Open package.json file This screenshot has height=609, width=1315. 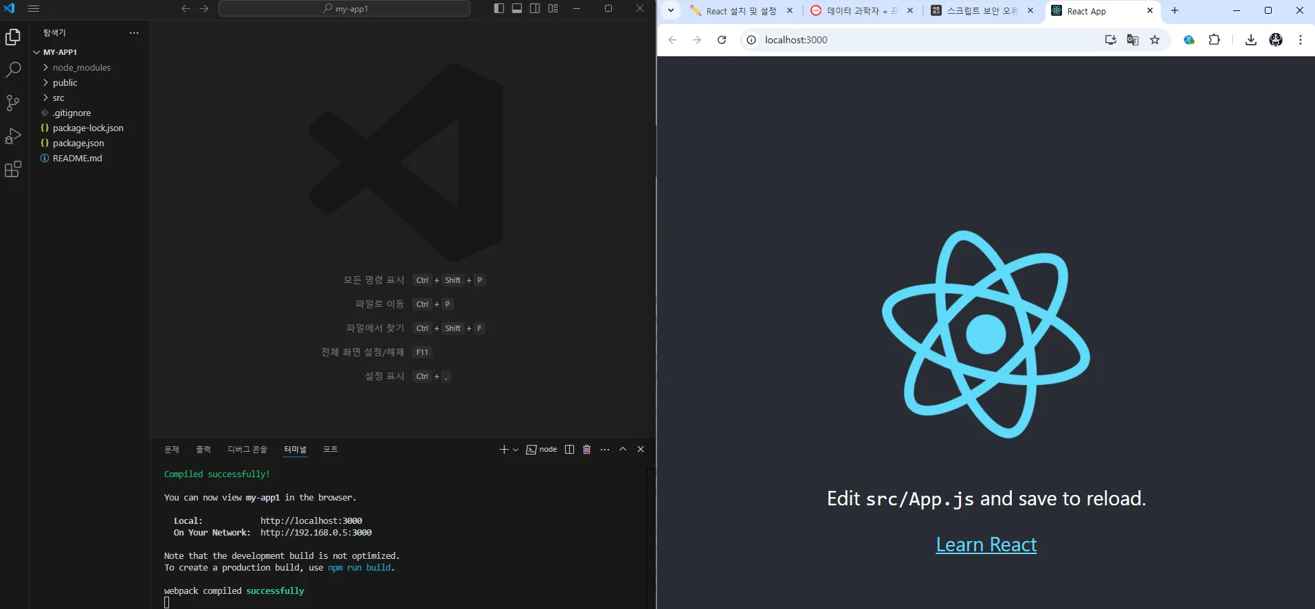tap(89, 143)
